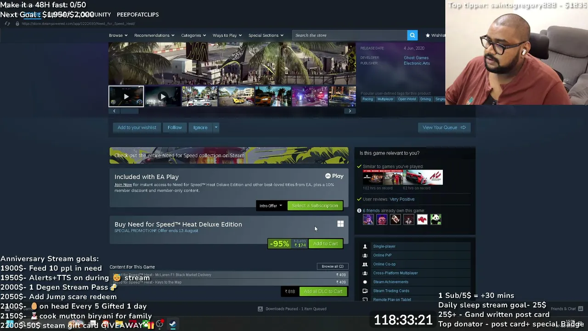Expand the Recommendations menu
The width and height of the screenshot is (588, 331).
point(154,35)
